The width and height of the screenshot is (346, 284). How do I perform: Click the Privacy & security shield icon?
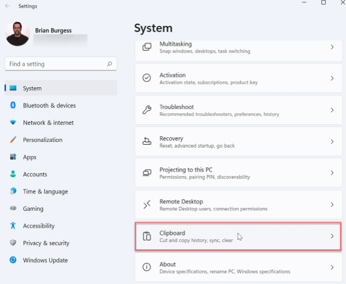[13, 243]
